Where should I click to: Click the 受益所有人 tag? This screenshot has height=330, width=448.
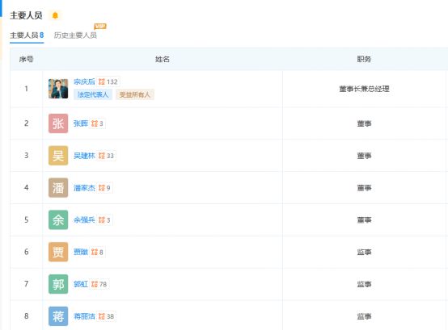pyautogui.click(x=135, y=94)
